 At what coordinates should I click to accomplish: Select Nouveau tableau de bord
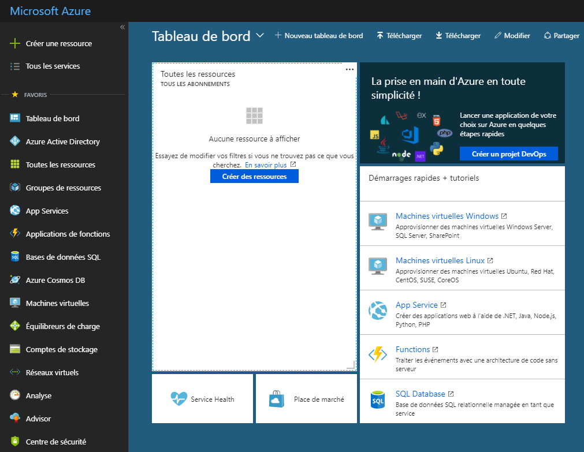tap(319, 35)
